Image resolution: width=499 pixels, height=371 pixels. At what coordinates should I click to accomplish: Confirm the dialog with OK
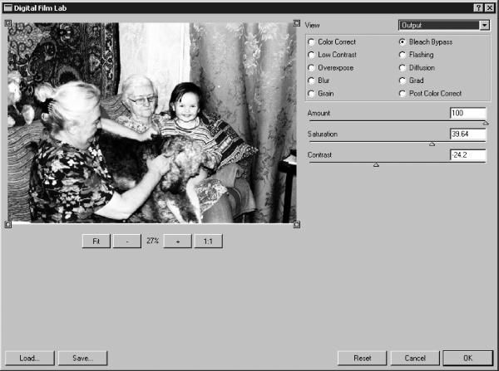coord(467,358)
